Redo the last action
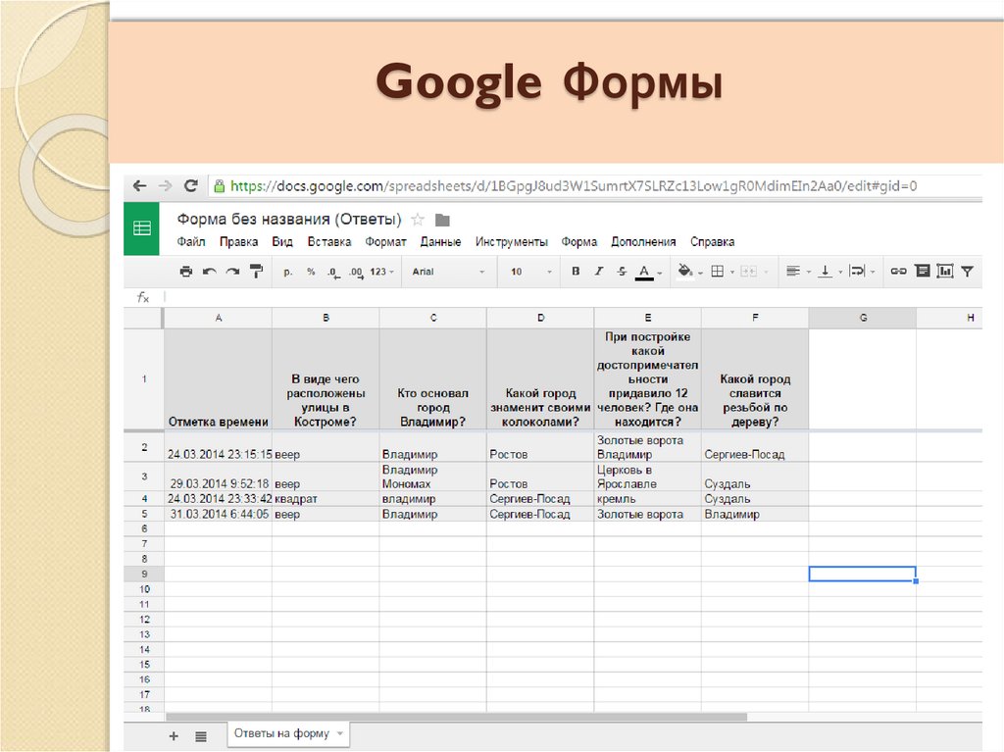This screenshot has width=1004, height=752. 232,272
